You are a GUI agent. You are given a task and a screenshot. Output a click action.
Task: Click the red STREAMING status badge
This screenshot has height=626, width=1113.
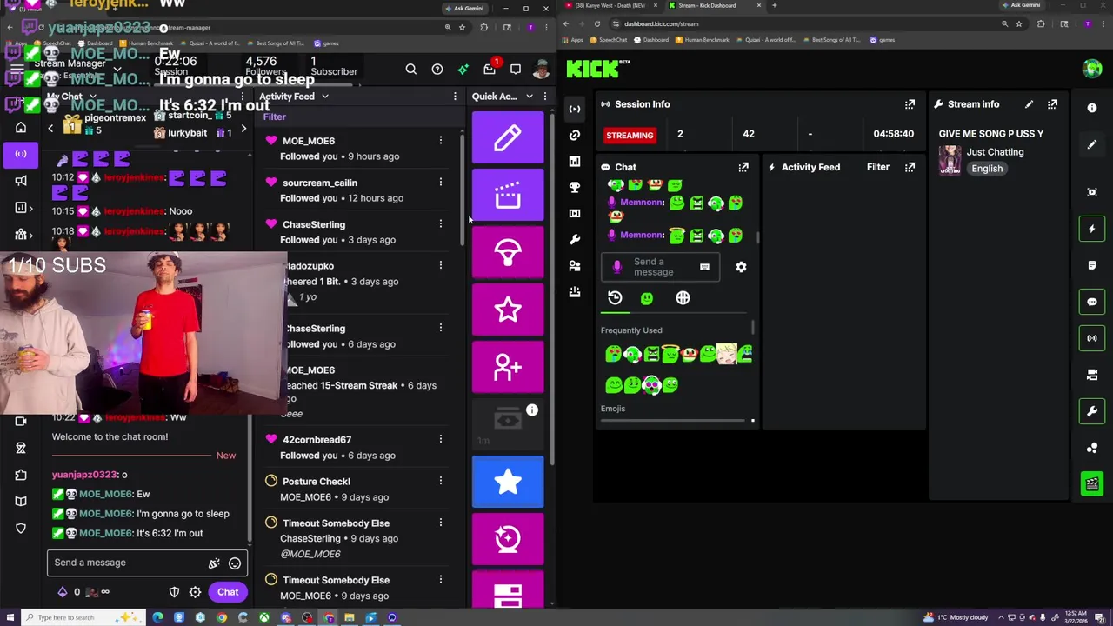pos(630,135)
